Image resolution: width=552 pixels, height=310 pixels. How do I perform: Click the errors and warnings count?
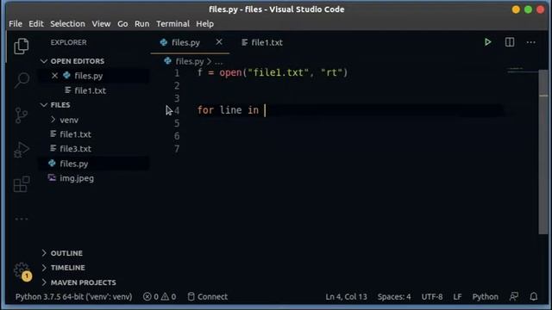click(x=160, y=296)
